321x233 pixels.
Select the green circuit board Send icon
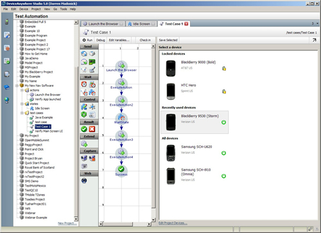click(92, 62)
